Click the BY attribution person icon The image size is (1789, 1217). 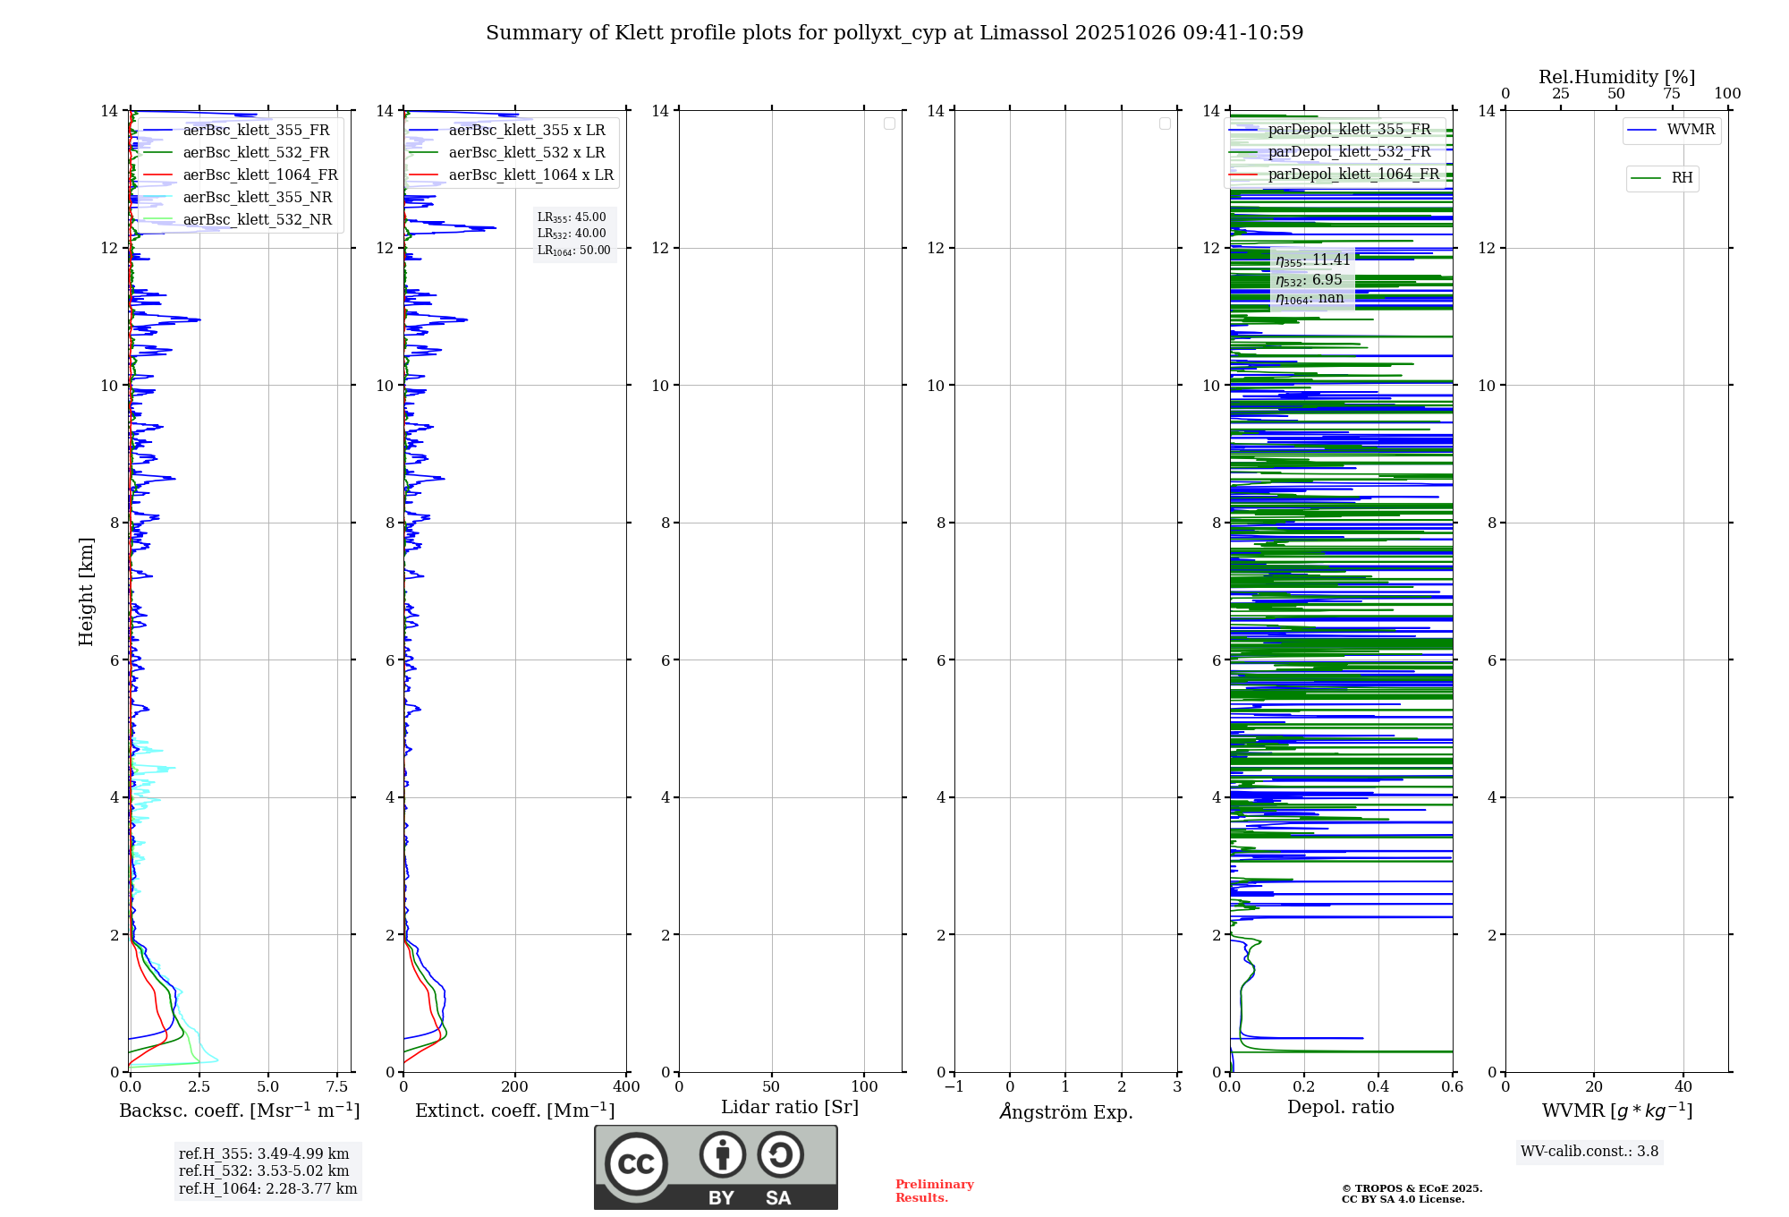click(x=722, y=1154)
